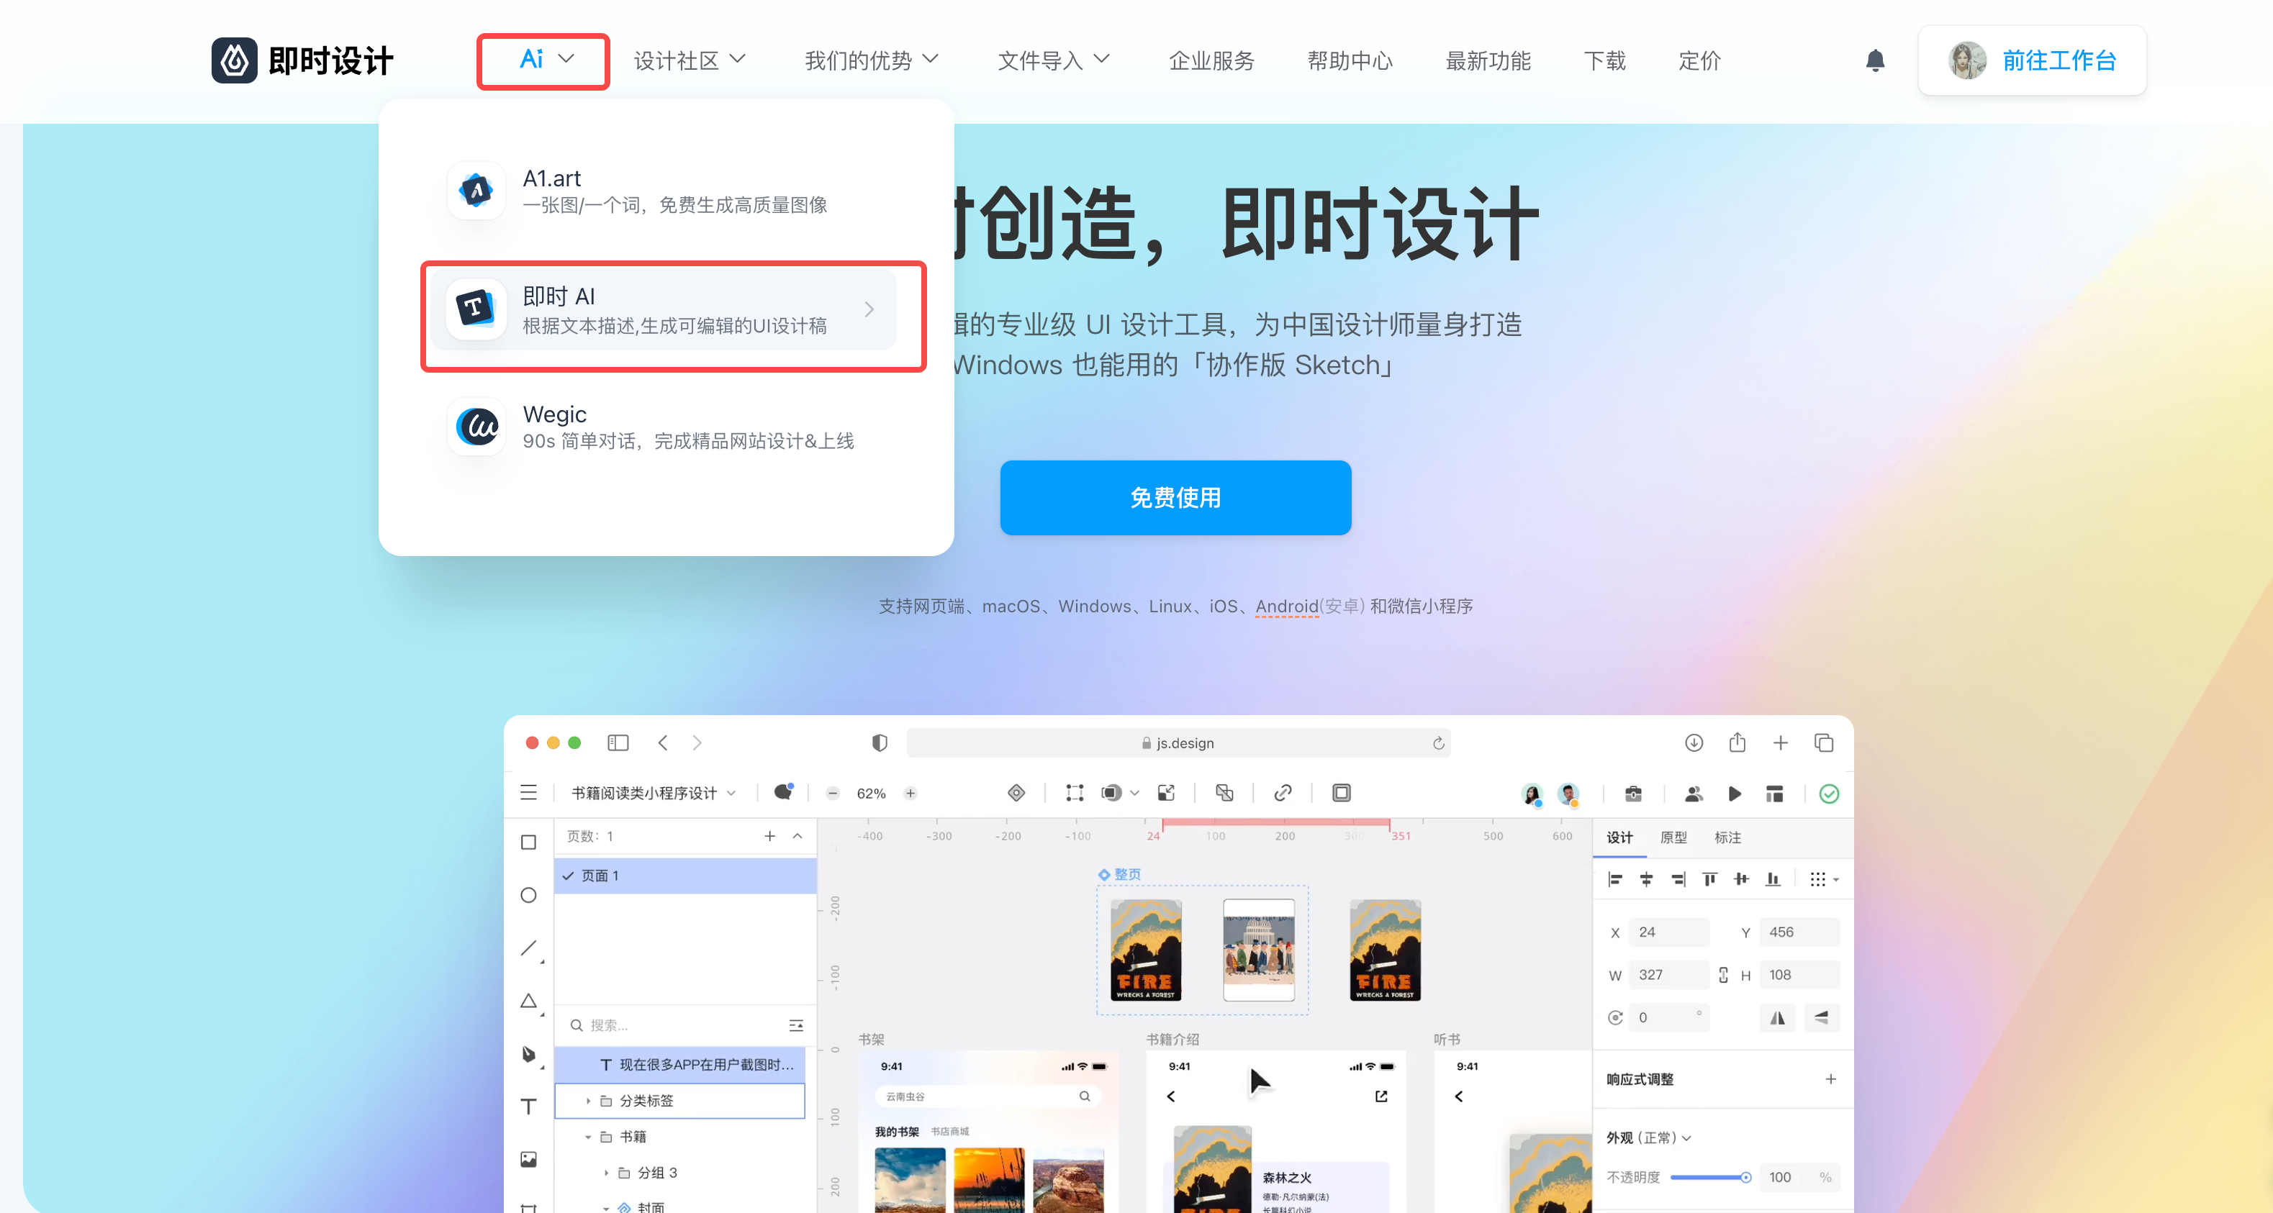Click the align horizontal centers icon
Image resolution: width=2273 pixels, height=1213 pixels.
pyautogui.click(x=1647, y=878)
